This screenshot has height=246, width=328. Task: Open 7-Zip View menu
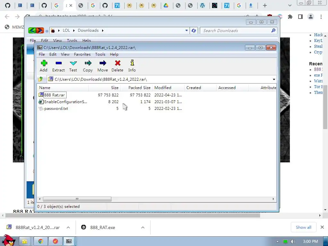pos(65,54)
